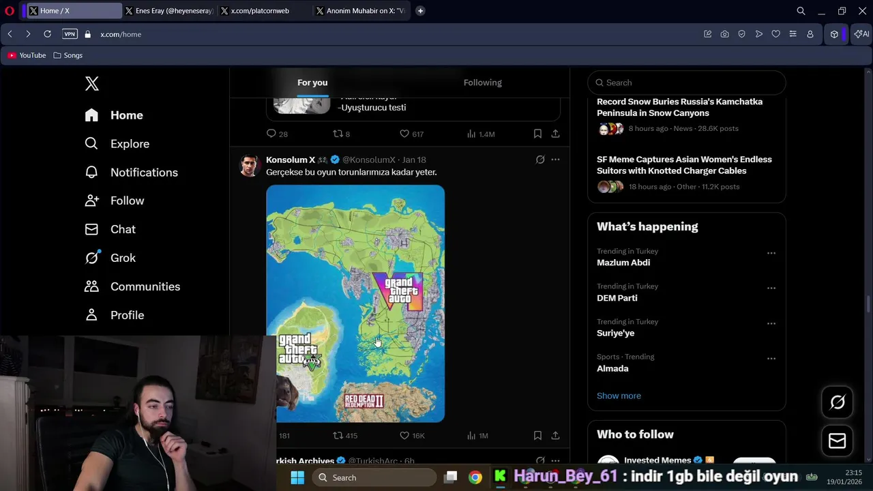Like the Konsolum X post with 16K likes

(412, 435)
